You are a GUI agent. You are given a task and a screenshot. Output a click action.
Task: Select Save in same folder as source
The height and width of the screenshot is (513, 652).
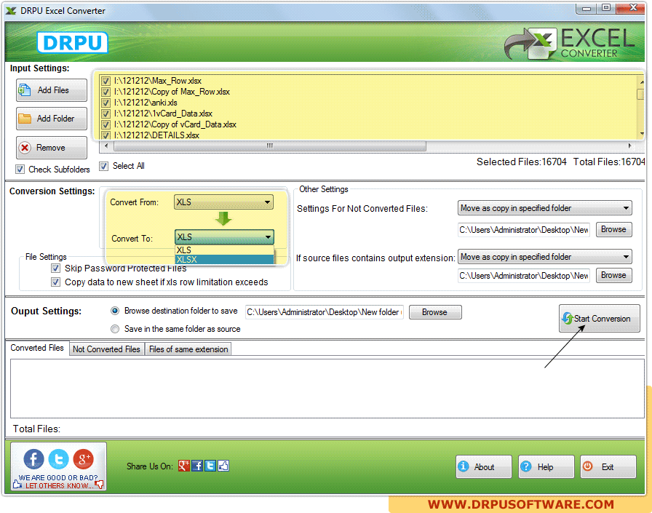(x=115, y=329)
